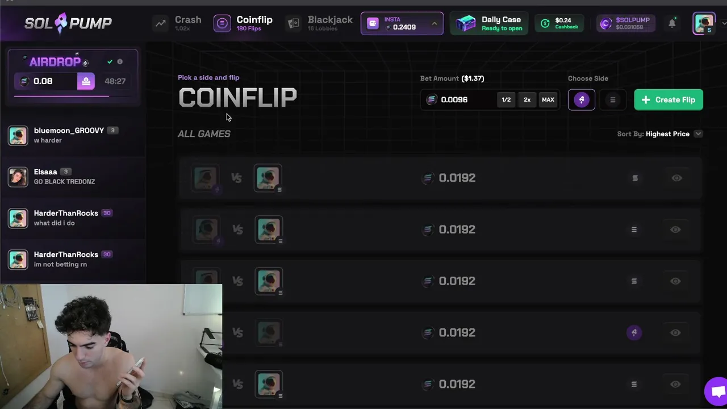727x409 pixels.
Task: Switch to the Blackjack tab
Action: click(x=319, y=23)
